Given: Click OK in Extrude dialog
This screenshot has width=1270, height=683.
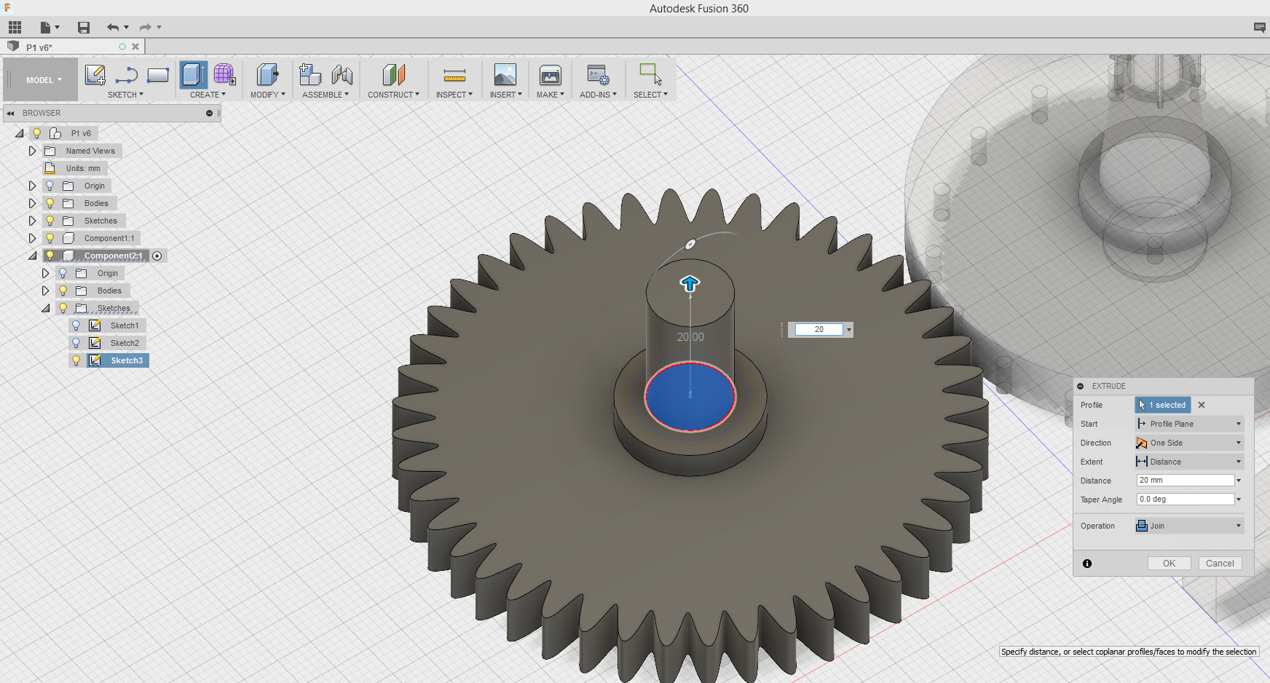Looking at the screenshot, I should tap(1169, 564).
